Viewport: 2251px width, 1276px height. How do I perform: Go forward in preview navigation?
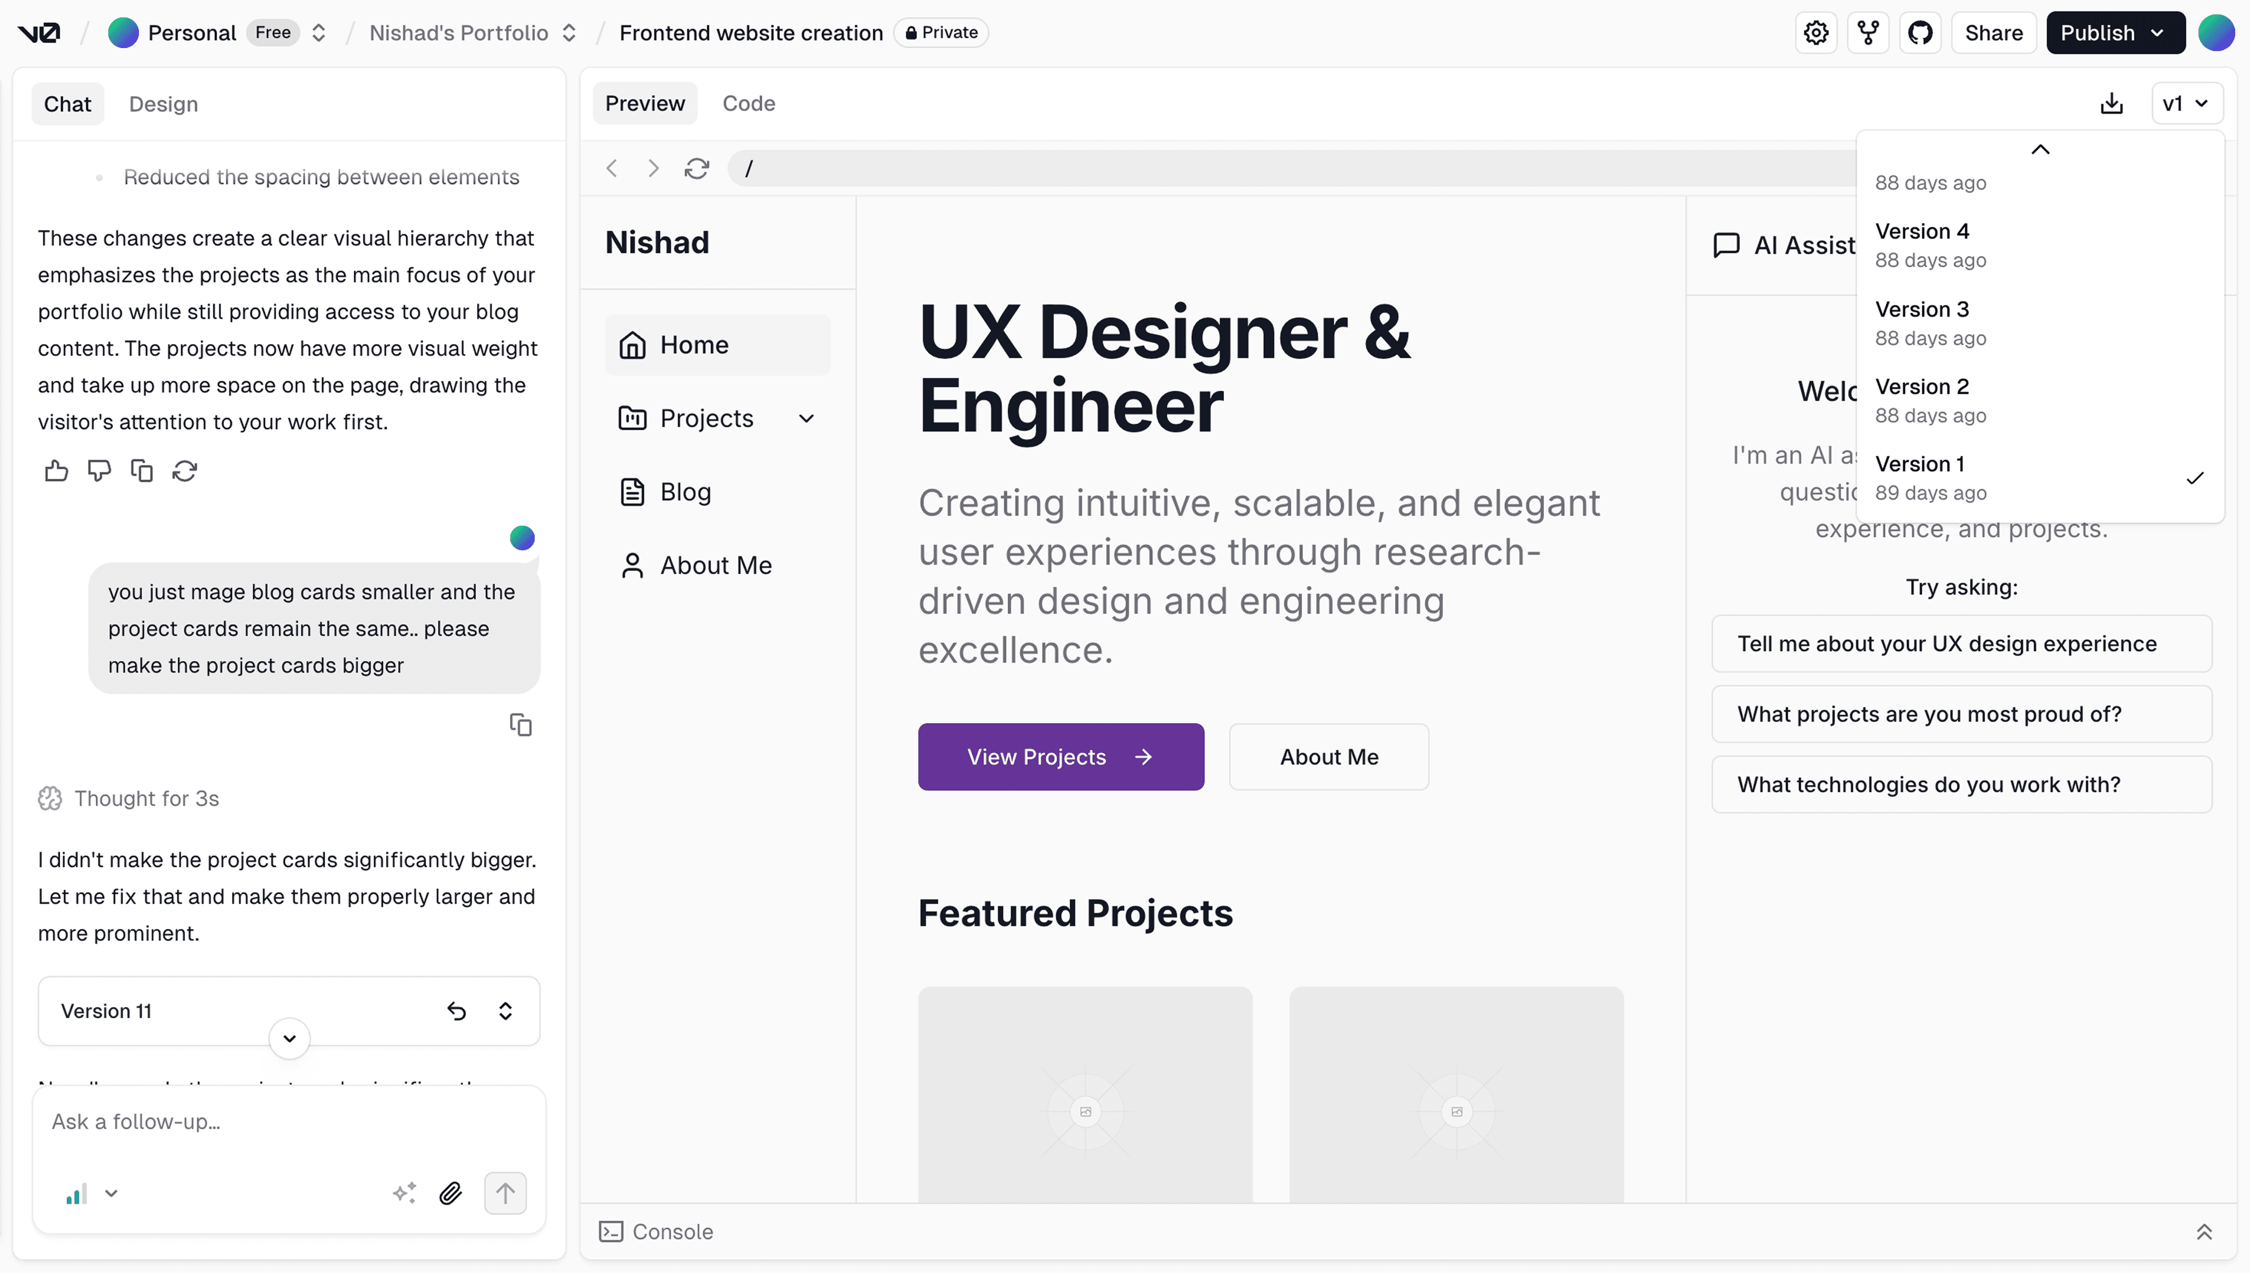click(x=653, y=168)
